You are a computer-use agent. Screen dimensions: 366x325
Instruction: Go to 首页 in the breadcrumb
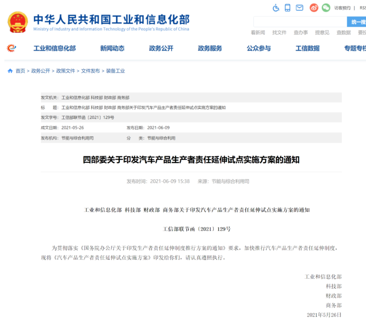tap(20, 71)
